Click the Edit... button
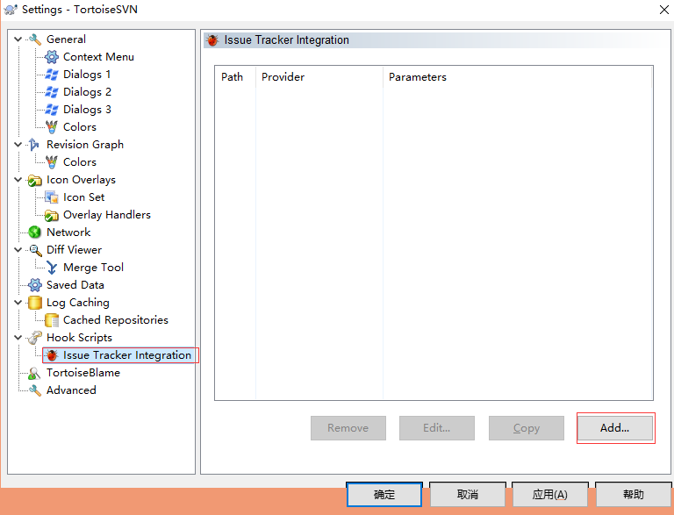This screenshot has height=515, width=674. point(437,428)
